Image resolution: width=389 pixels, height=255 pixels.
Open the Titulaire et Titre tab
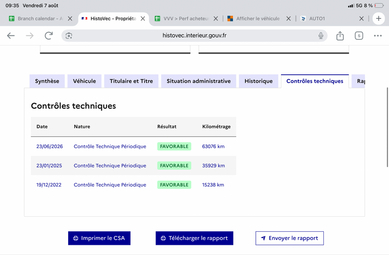coord(131,81)
